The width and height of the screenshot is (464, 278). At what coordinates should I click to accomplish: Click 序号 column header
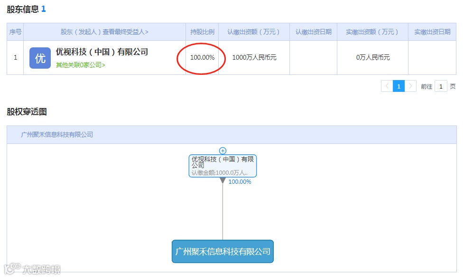[x=15, y=32]
